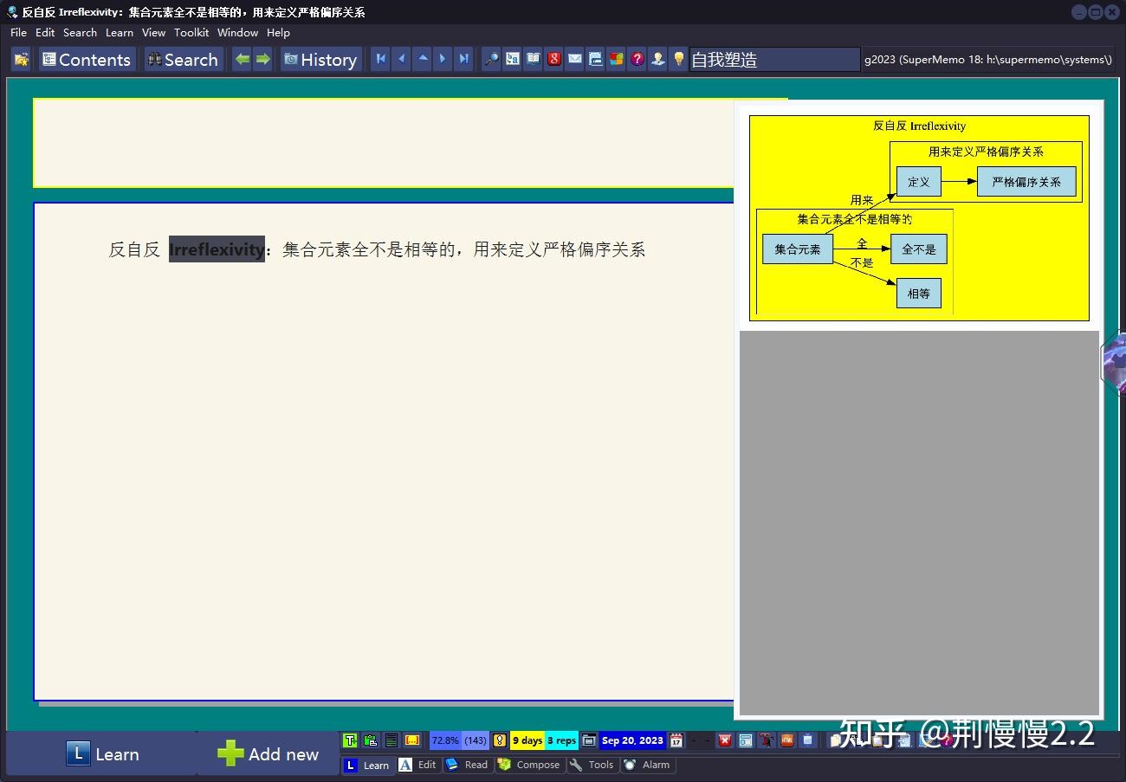Open the encyclopedia book toolbar icon
Image resolution: width=1126 pixels, height=782 pixels.
click(533, 59)
